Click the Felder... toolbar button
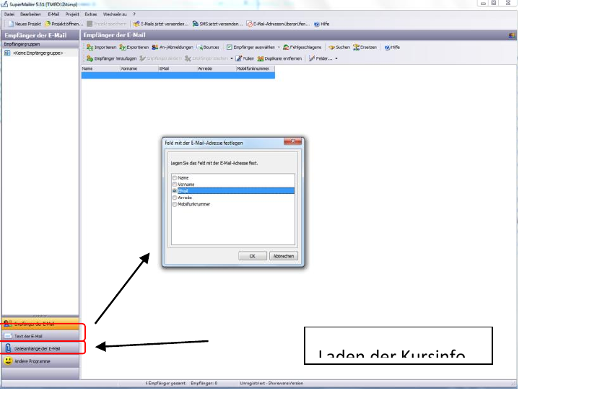 click(321, 58)
